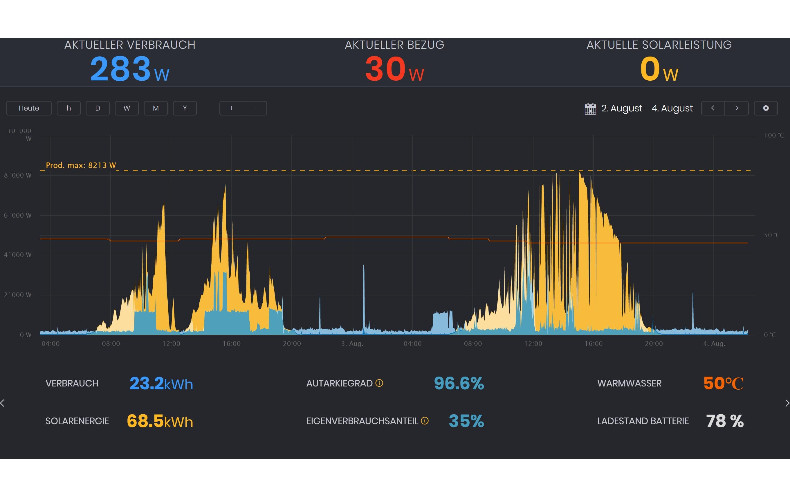This screenshot has height=497, width=790.
Task: Zoom into the chart with the + button
Action: 231,108
